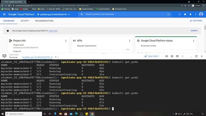Click the browser reload button
This screenshot has height=116, width=206.
pyautogui.click(x=9, y=6)
